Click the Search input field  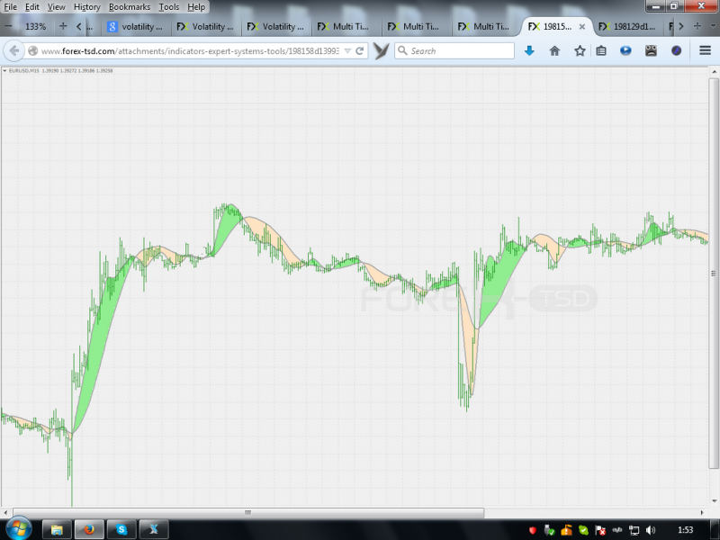click(454, 50)
